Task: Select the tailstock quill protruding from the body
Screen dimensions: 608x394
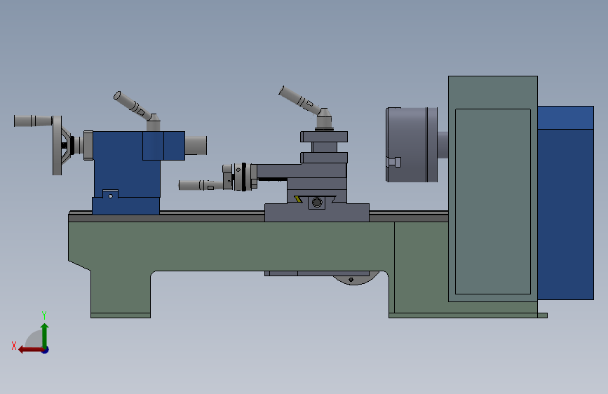Action: click(x=196, y=145)
